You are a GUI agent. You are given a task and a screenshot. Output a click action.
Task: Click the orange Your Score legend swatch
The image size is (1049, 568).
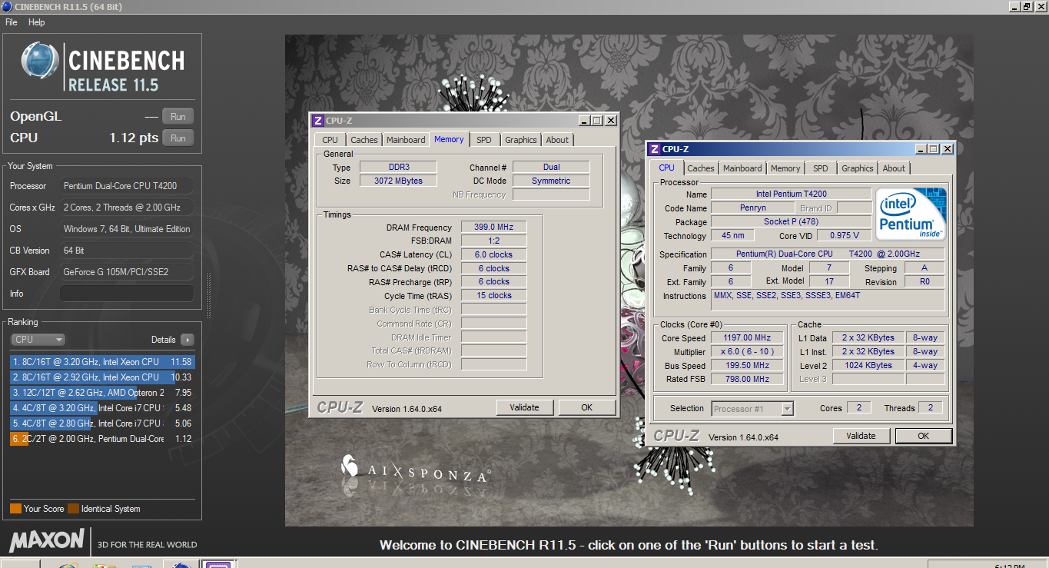tap(15, 509)
